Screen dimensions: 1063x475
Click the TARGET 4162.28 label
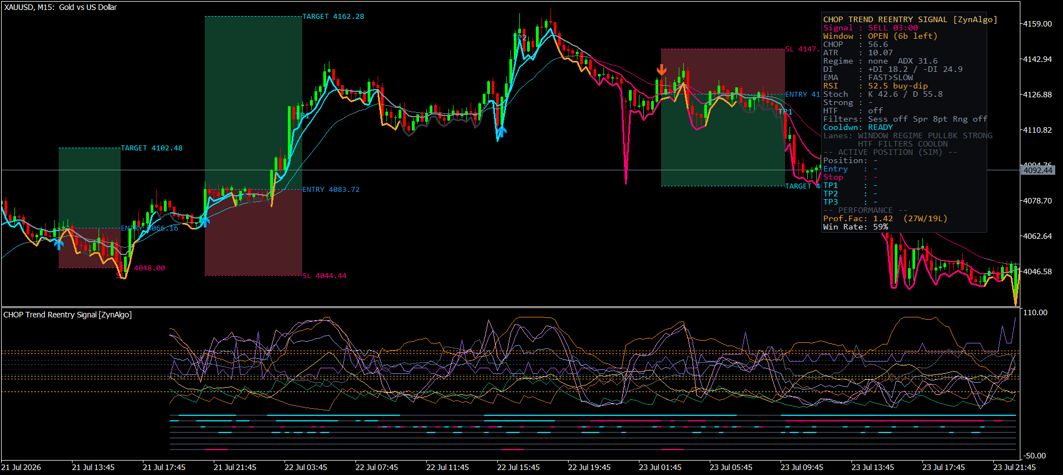333,17
